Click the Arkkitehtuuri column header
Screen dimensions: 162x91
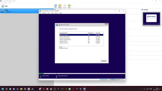point(91,33)
